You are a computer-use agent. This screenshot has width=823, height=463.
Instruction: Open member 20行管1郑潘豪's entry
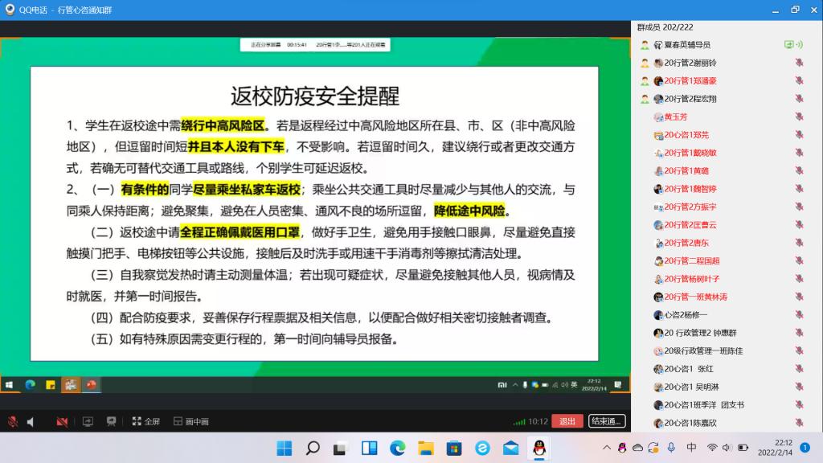pyautogui.click(x=690, y=80)
